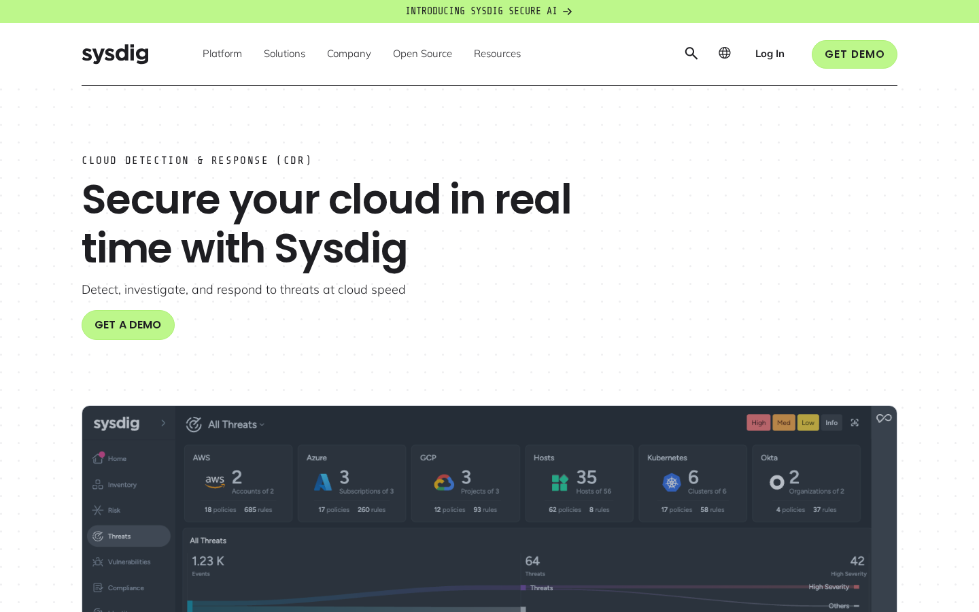Click '260 rules' in Azure card
979x612 pixels.
pos(372,509)
